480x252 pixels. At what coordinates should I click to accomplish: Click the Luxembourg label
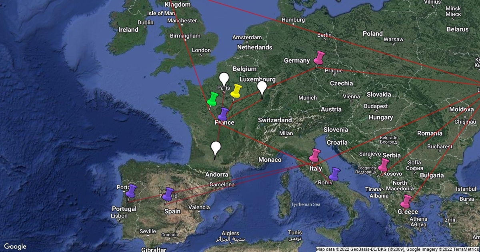tap(257, 79)
